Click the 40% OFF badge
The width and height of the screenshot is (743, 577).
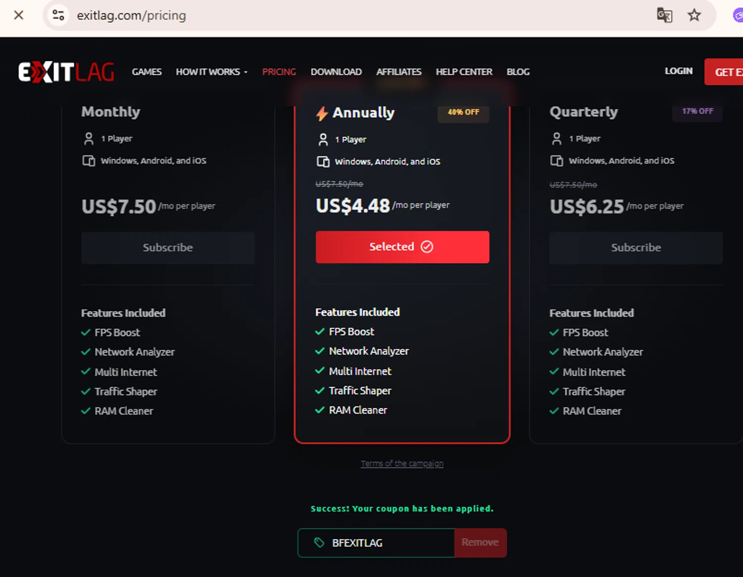click(x=464, y=112)
